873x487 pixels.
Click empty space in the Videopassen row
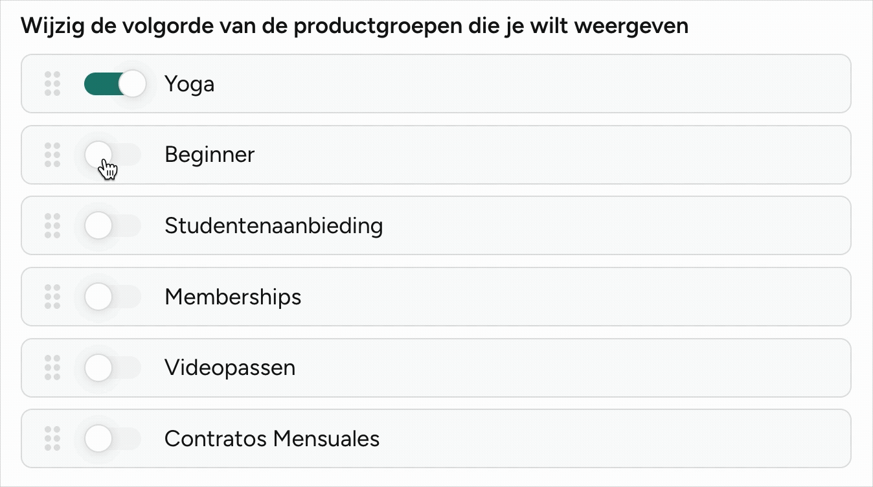tap(570, 368)
